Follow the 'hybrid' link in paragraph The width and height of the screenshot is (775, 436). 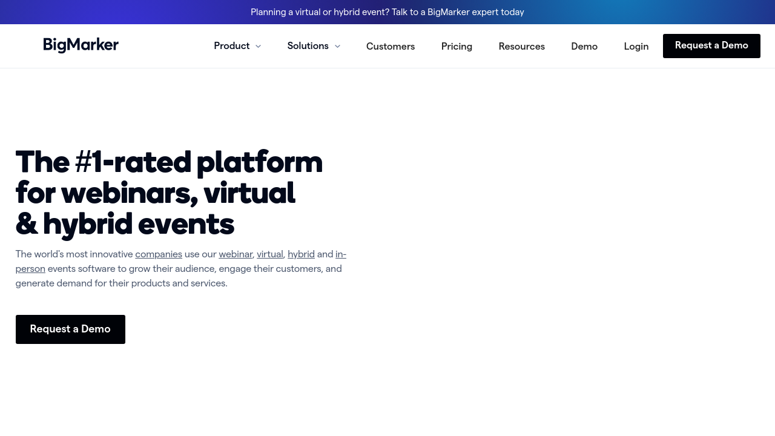(301, 254)
